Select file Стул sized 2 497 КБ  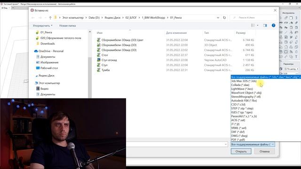click(104, 65)
